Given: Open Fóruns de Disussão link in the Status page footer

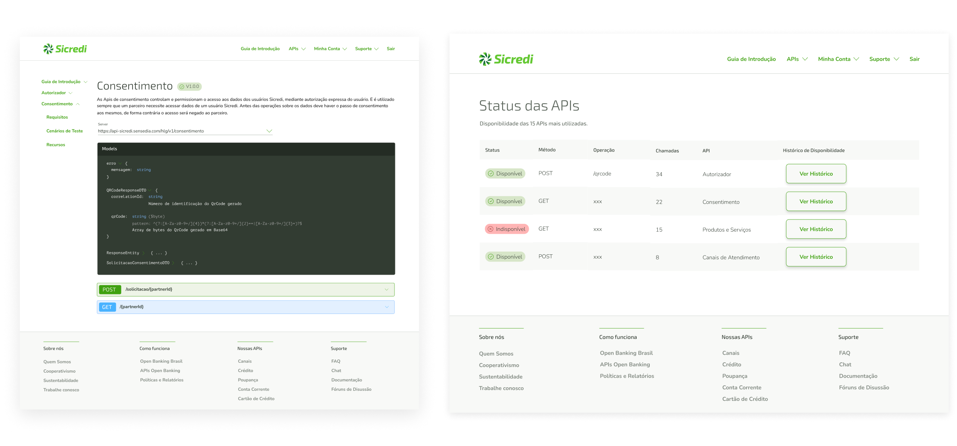Looking at the screenshot, I should pos(864,387).
